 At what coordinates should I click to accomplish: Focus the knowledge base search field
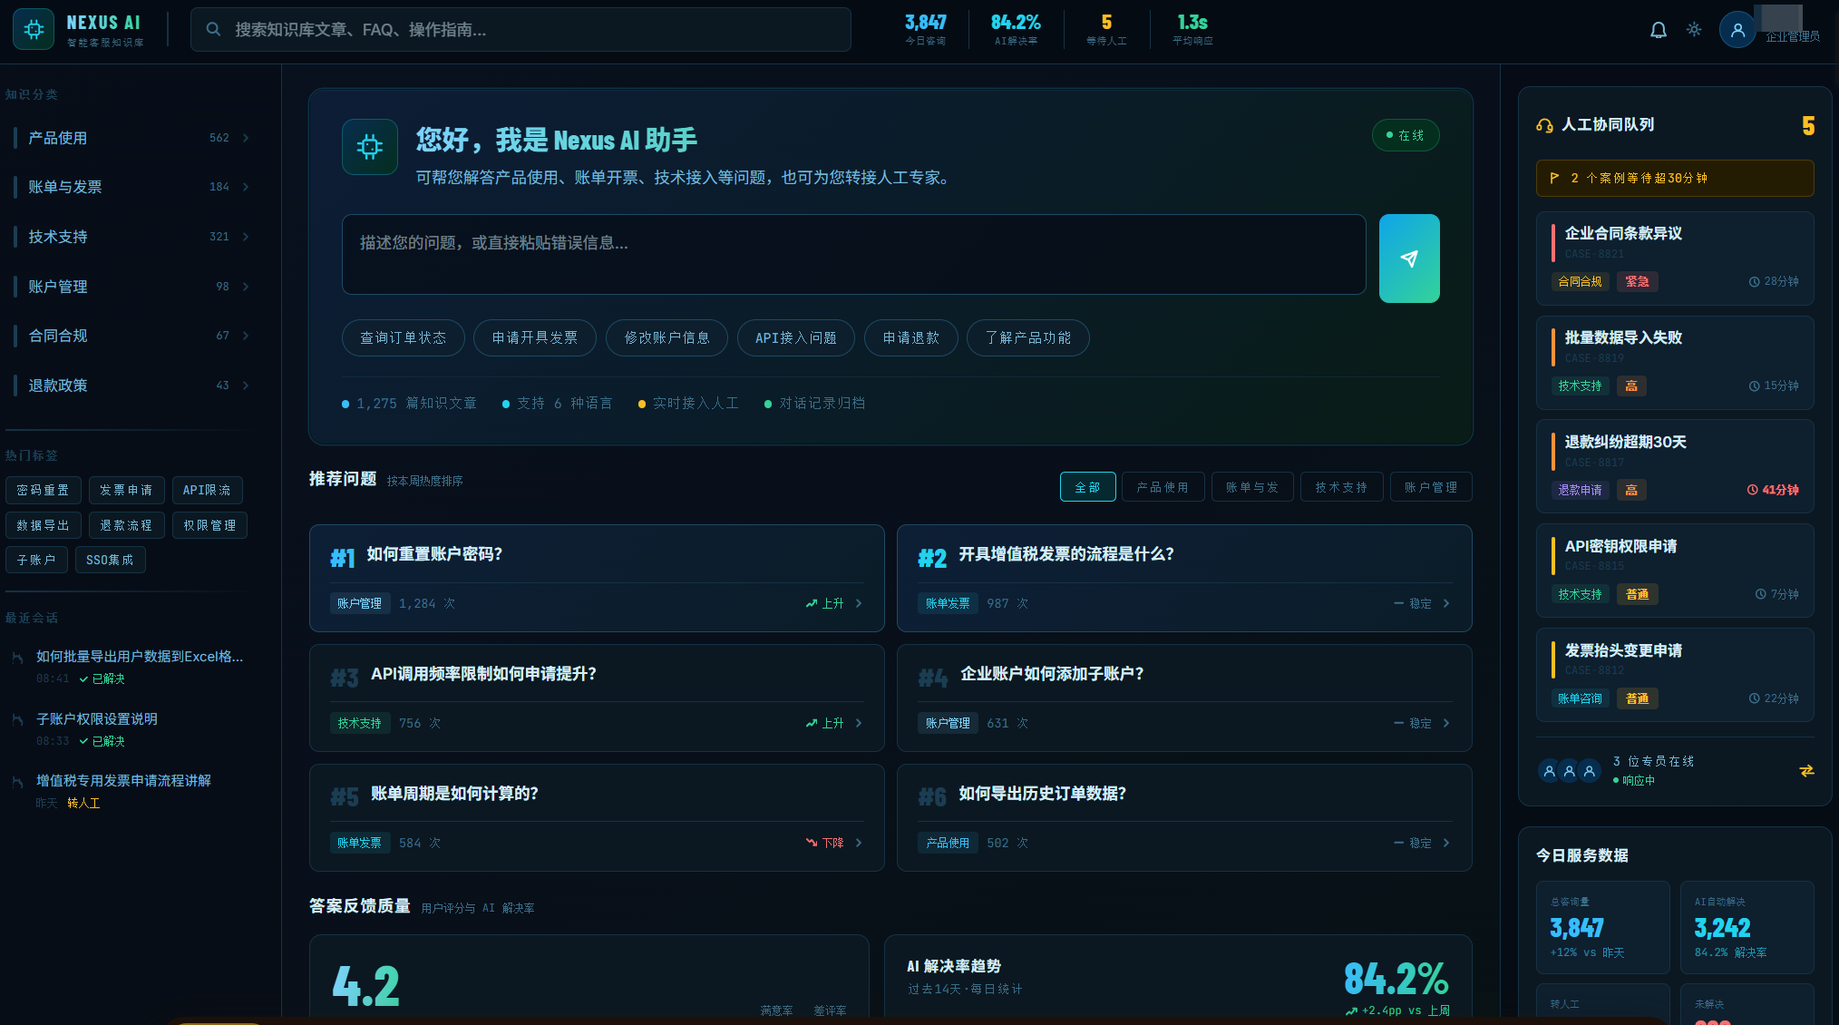pyautogui.click(x=521, y=30)
